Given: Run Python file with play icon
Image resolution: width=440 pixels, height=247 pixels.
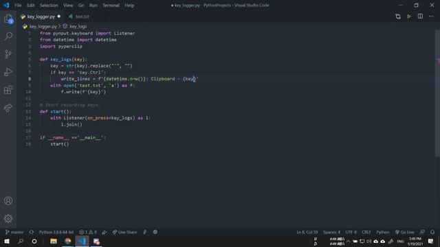Looking at the screenshot, I should [x=409, y=16].
